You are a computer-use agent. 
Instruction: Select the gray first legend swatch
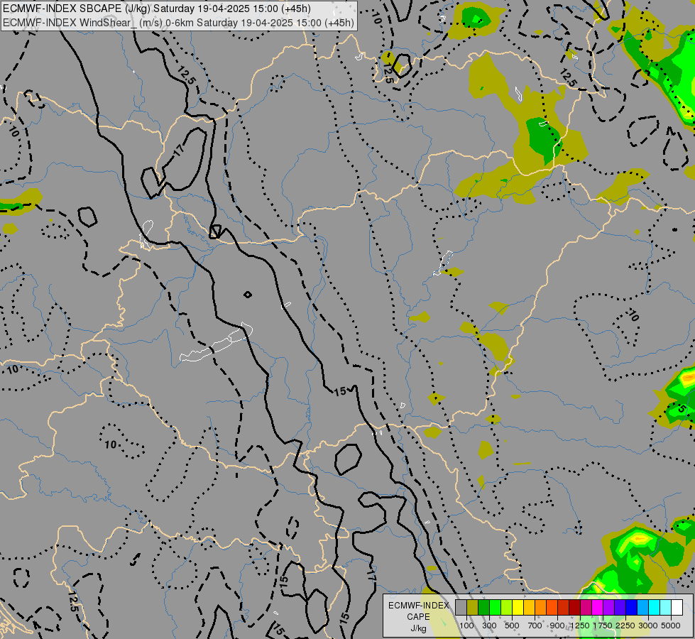pyautogui.click(x=461, y=607)
